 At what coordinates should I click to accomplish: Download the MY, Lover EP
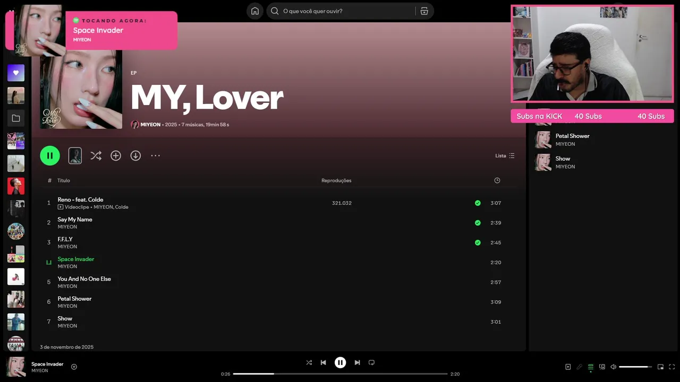pos(135,155)
